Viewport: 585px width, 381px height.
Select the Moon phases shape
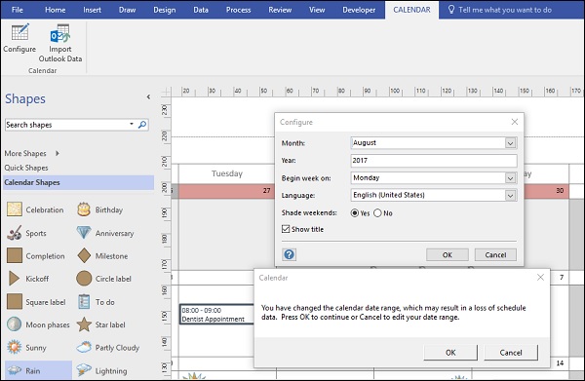click(38, 324)
